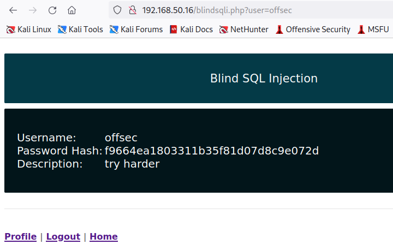The width and height of the screenshot is (393, 250).
Task: Open the Kali Docs bookmark
Action: 191,29
